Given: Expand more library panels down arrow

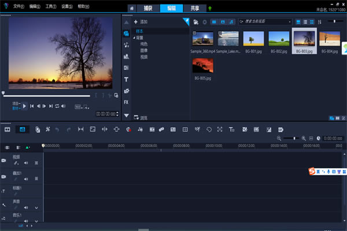Looking at the screenshot, I should pyautogui.click(x=126, y=115).
